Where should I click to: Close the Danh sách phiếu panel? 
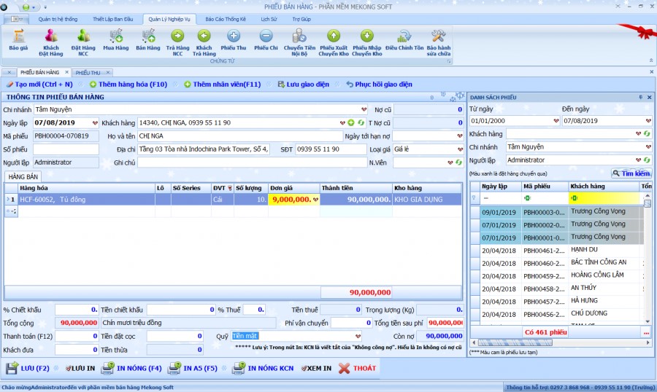650,97
